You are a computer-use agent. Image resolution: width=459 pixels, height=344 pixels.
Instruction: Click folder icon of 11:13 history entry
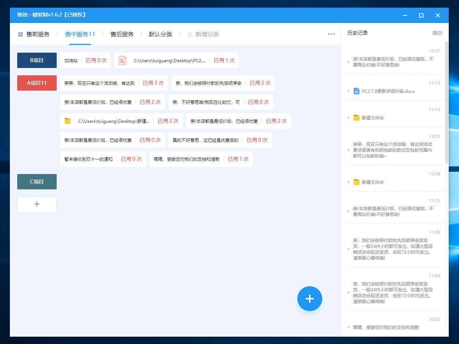pos(357,118)
